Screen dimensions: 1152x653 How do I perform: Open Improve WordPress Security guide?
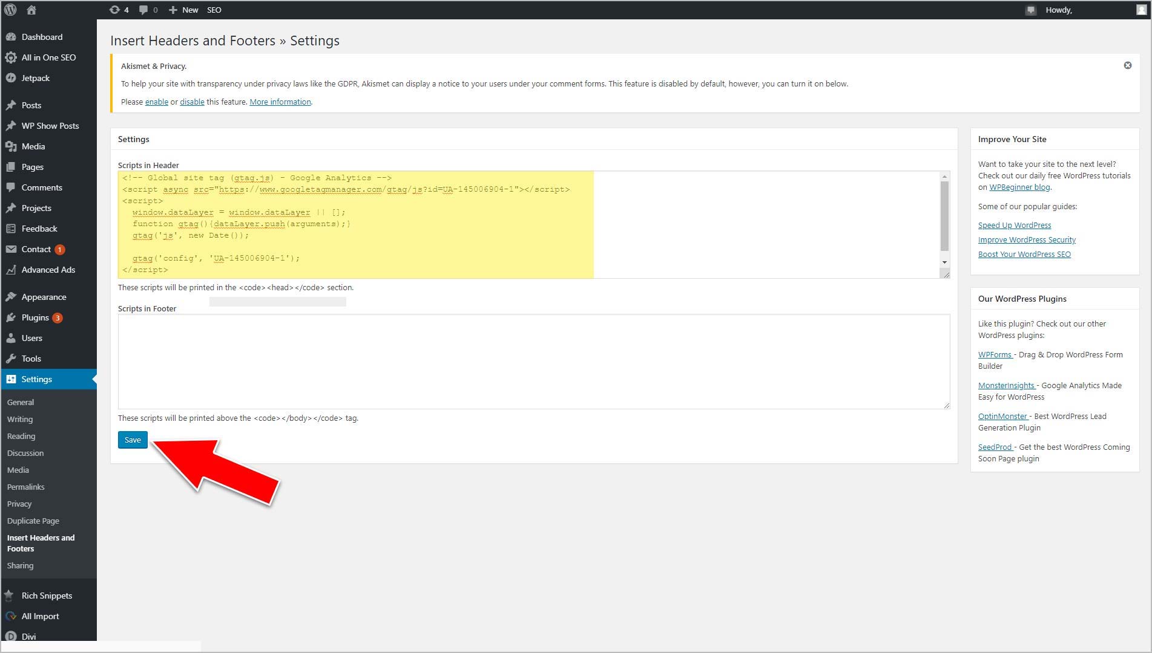pyautogui.click(x=1027, y=239)
